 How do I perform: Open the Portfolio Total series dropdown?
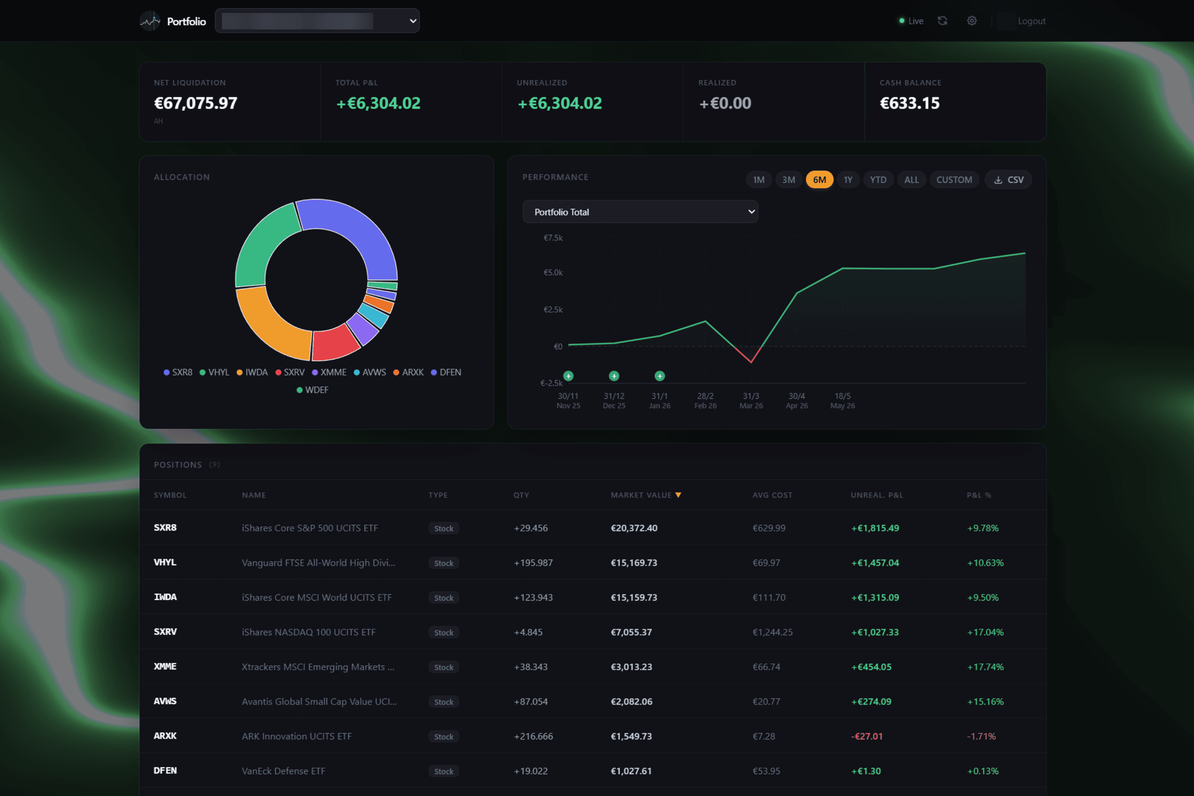(x=640, y=212)
